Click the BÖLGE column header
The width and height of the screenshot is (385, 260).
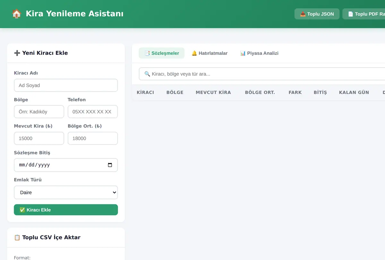pyautogui.click(x=175, y=92)
